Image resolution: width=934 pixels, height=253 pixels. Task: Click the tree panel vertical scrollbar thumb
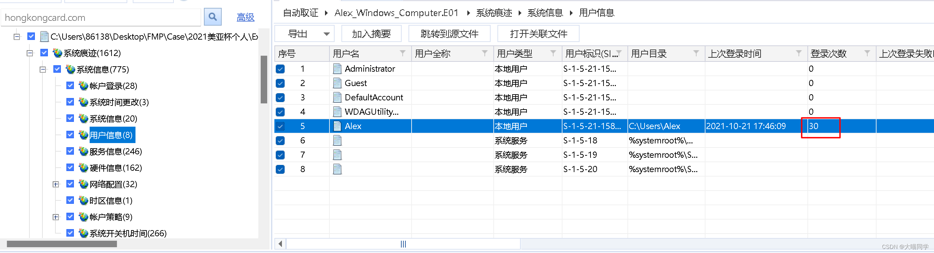[263, 80]
